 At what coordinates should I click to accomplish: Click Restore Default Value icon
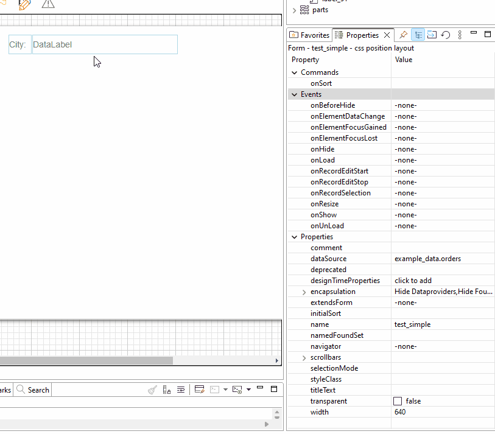point(445,35)
